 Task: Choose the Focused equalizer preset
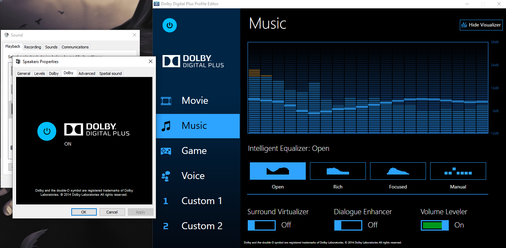pos(398,171)
